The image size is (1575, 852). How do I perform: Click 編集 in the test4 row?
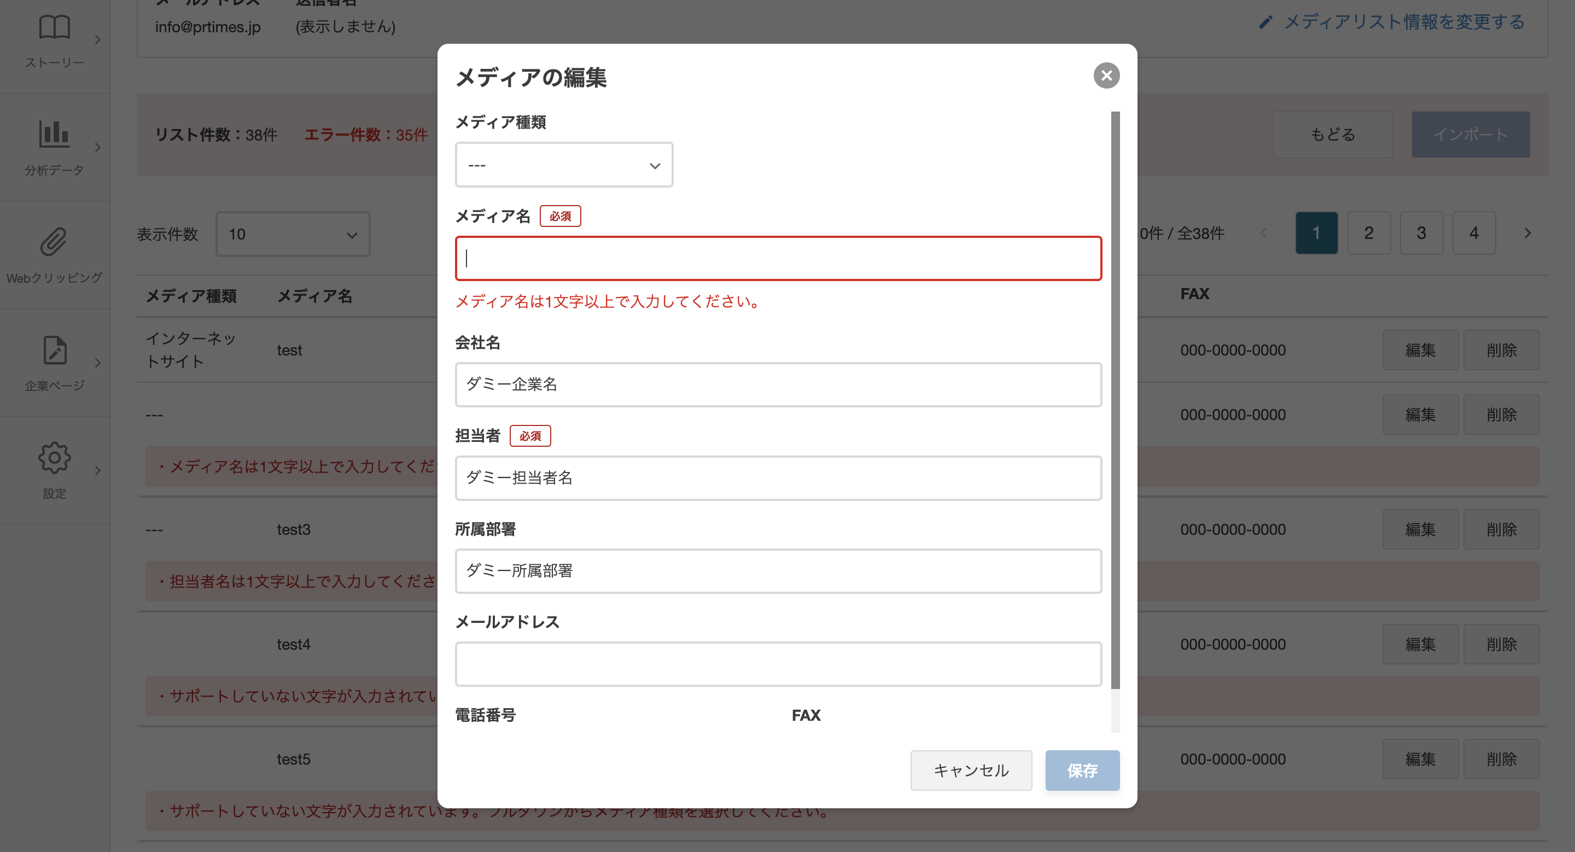point(1420,644)
